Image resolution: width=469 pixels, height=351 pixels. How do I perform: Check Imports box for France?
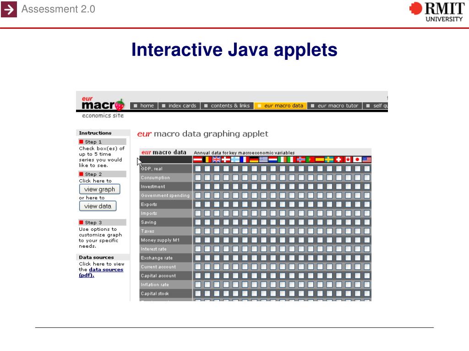click(245, 213)
